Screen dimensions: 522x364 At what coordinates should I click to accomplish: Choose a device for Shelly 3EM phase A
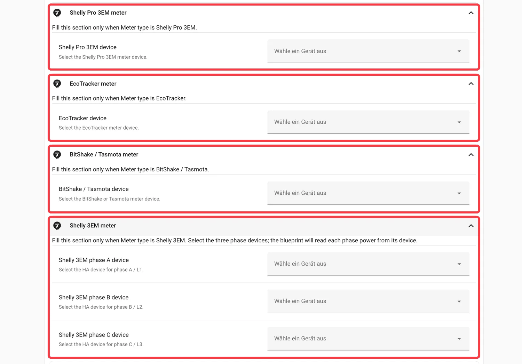tap(368, 264)
